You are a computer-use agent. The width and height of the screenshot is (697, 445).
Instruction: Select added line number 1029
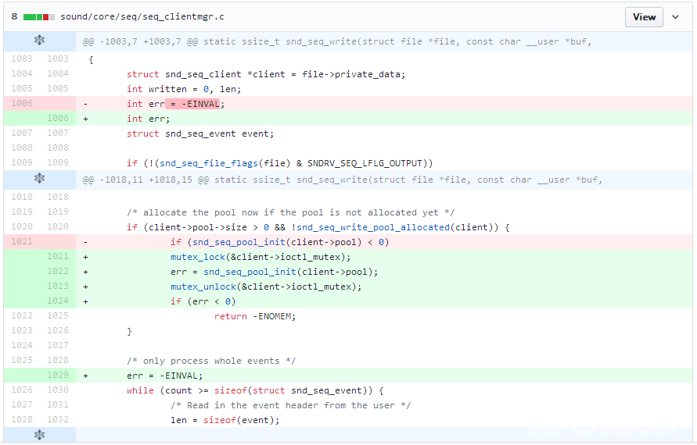[57, 376]
